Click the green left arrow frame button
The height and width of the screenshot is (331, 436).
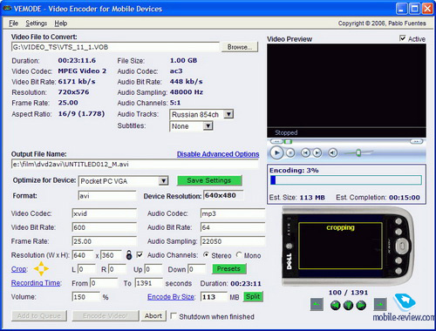tap(336, 306)
